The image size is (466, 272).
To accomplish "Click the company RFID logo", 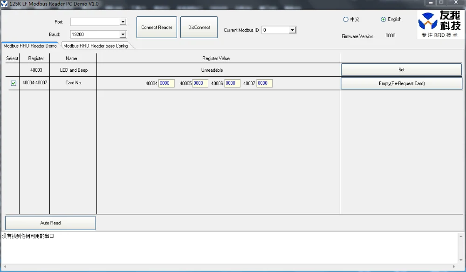I will click(440, 24).
